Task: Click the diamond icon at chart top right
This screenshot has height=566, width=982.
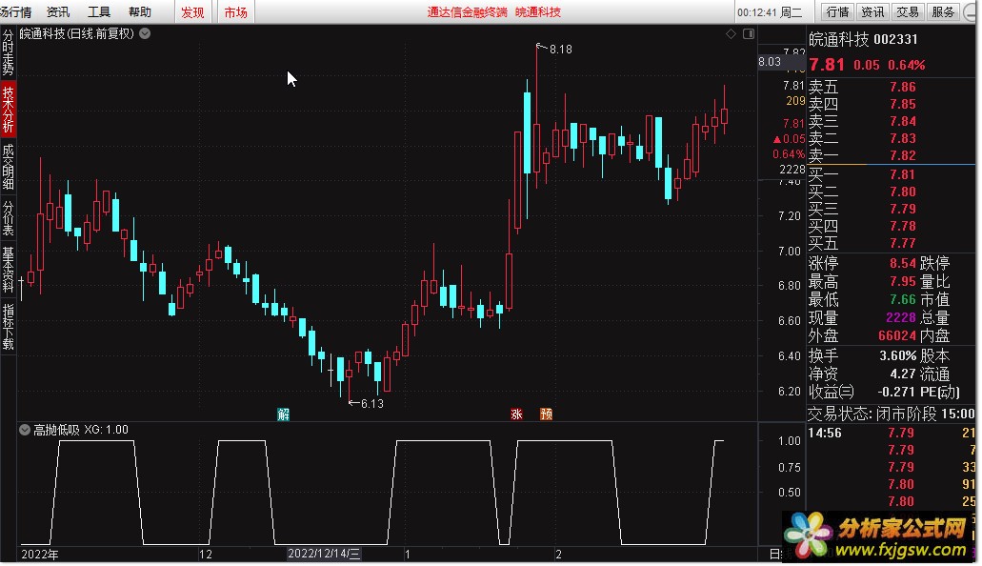Action: (731, 34)
